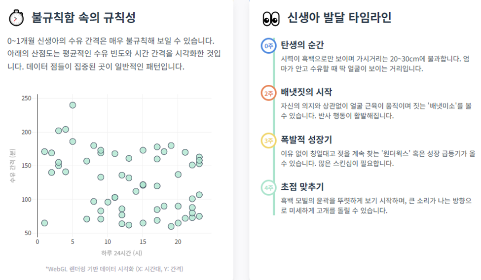Click the 하루 24시간 (시) x-axis label
The image size is (481, 280).
point(122,253)
